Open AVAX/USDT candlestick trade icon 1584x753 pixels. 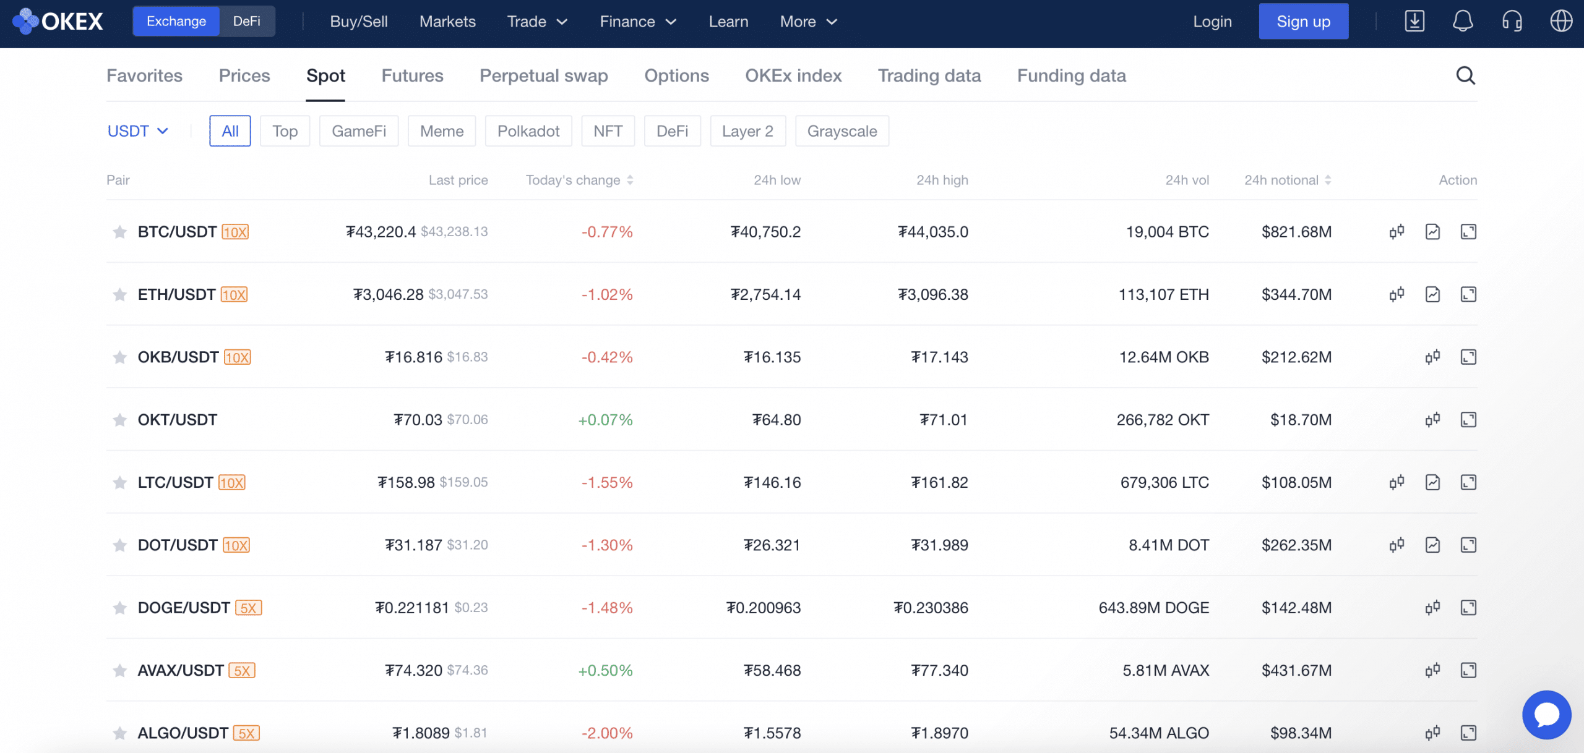1432,670
